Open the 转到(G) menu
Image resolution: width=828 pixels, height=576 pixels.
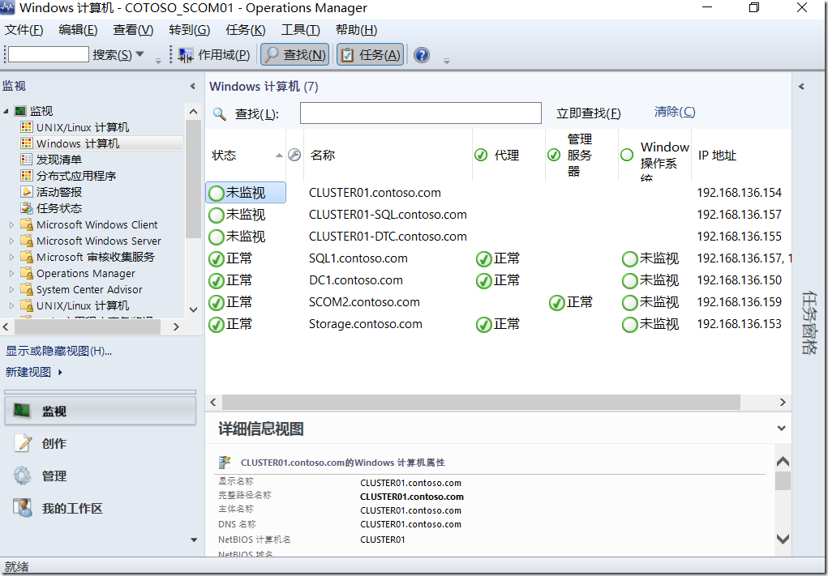pos(190,30)
